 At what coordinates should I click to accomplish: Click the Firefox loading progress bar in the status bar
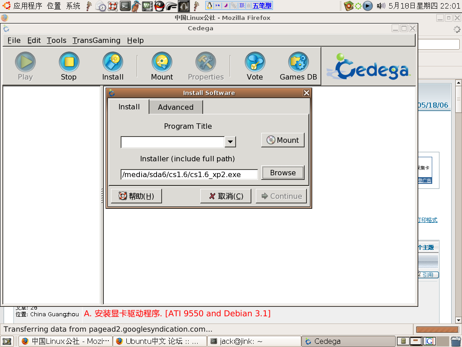click(x=437, y=329)
